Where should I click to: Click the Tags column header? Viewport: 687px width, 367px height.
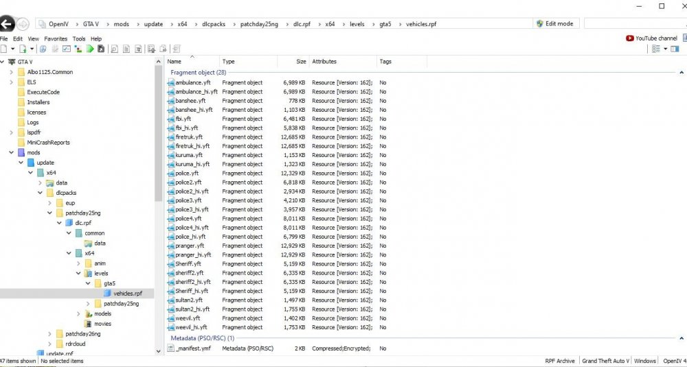[x=385, y=62]
